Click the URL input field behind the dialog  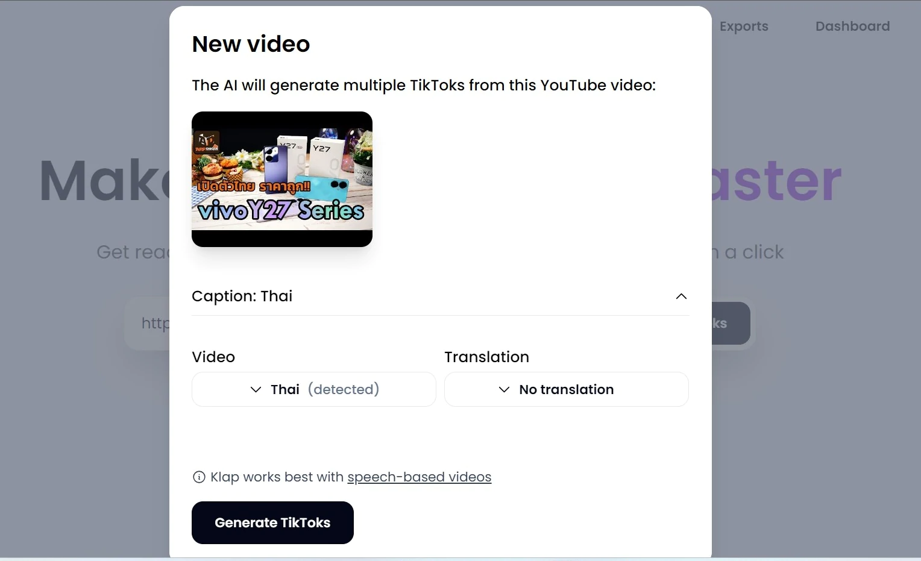pyautogui.click(x=147, y=323)
